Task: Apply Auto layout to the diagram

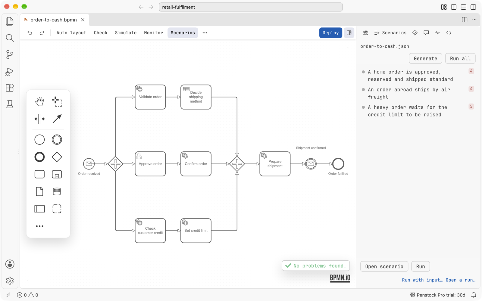Action: (x=71, y=33)
